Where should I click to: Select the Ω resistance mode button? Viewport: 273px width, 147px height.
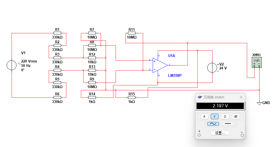[x=225, y=116]
